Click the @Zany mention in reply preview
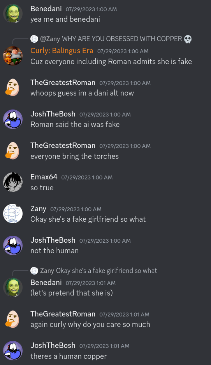Viewport: 211px width, 365px height. 50,39
